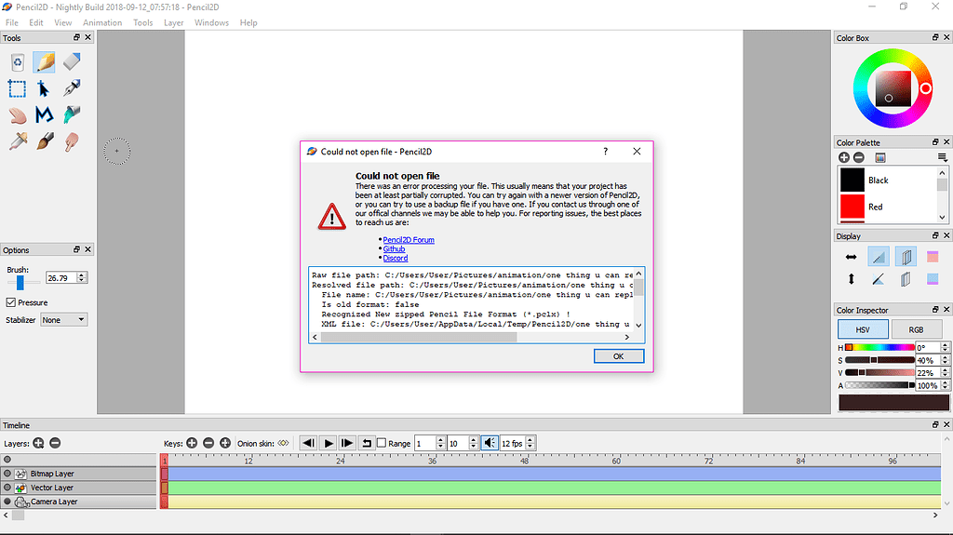Select the Clear Frame tool
953x535 pixels.
(18, 62)
